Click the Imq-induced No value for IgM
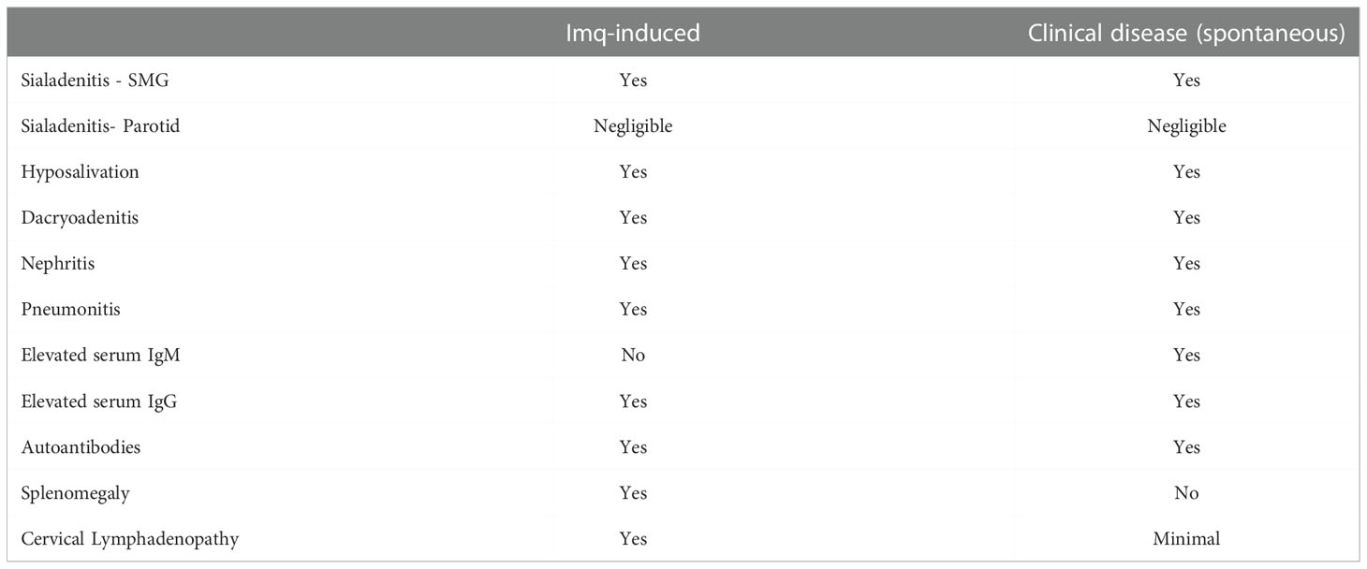 (x=633, y=356)
